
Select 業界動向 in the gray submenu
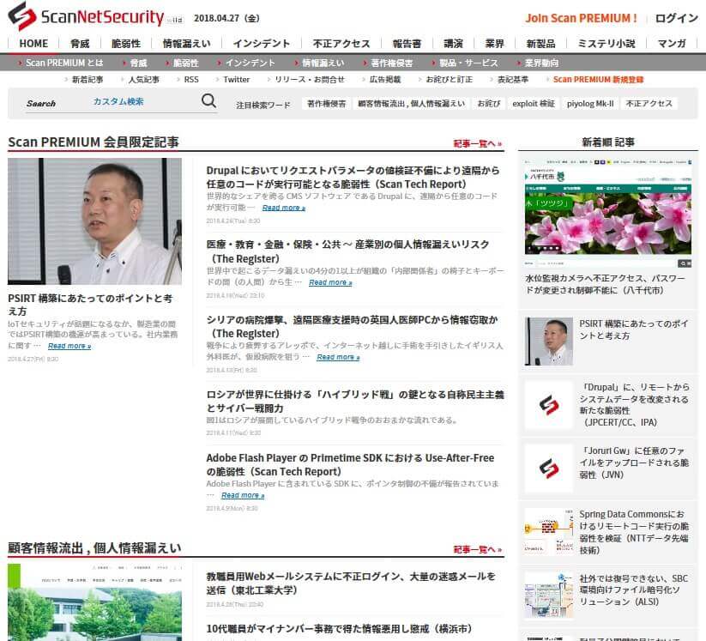(x=541, y=63)
